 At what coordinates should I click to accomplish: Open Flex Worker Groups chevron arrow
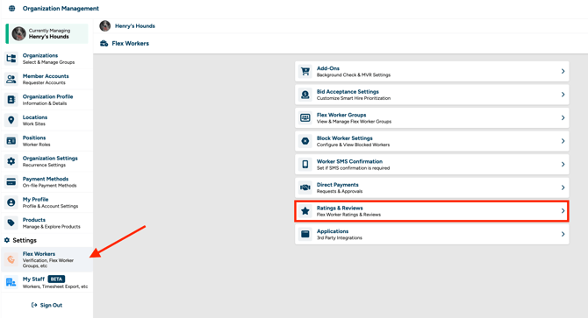[x=563, y=118]
